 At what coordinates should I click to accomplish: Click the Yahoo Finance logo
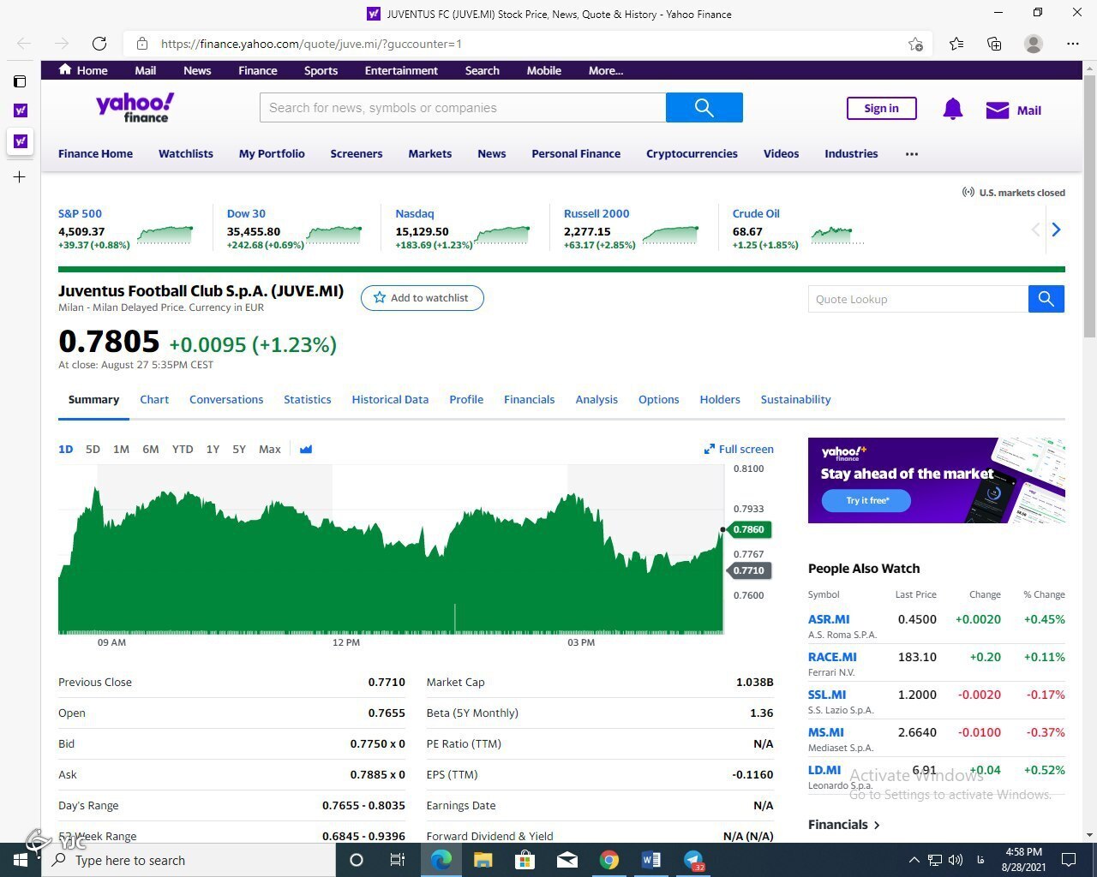[135, 108]
